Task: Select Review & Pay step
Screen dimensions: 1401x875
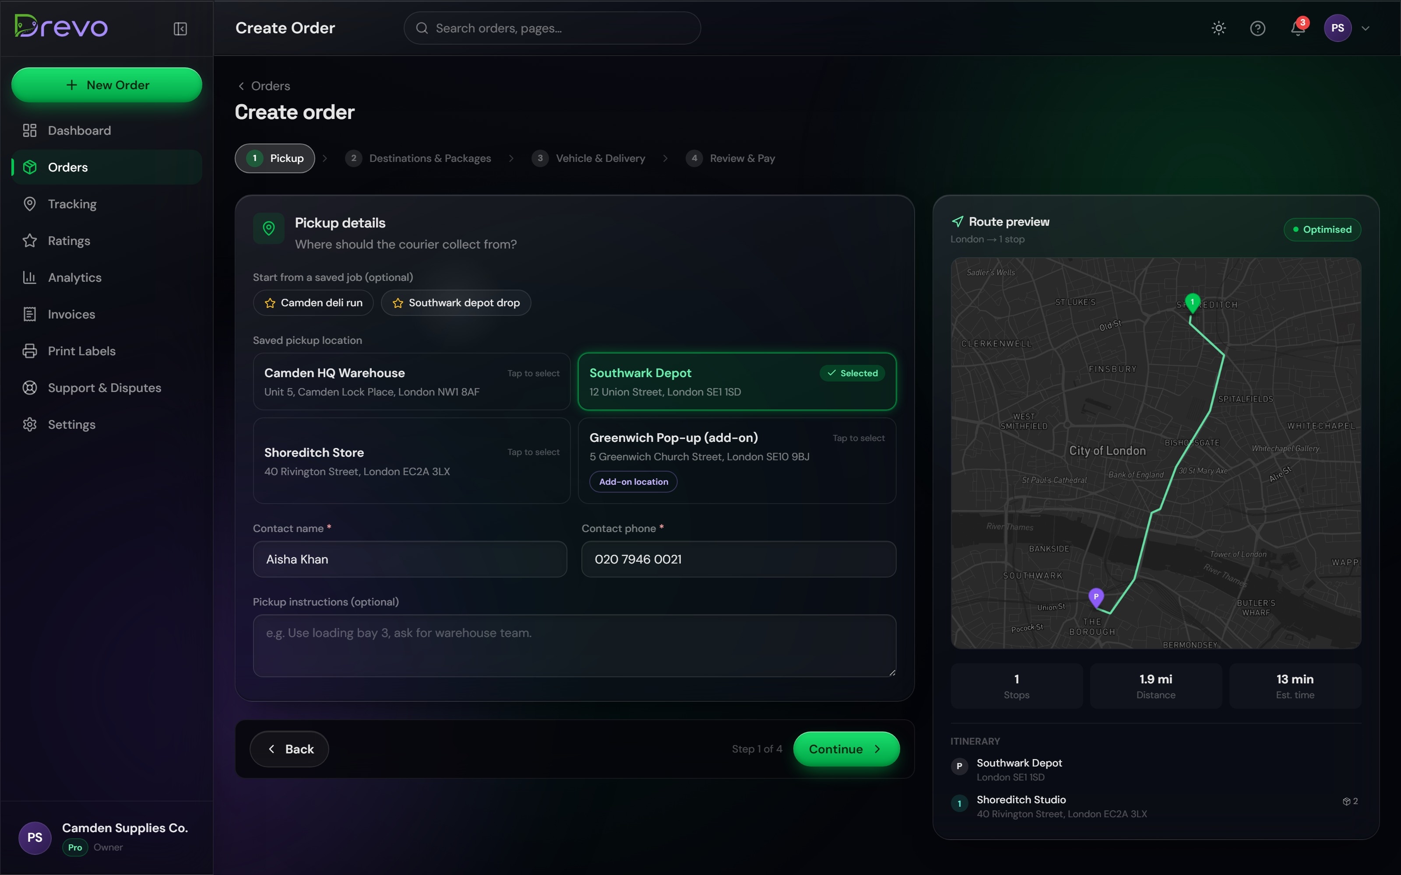Action: pyautogui.click(x=730, y=158)
